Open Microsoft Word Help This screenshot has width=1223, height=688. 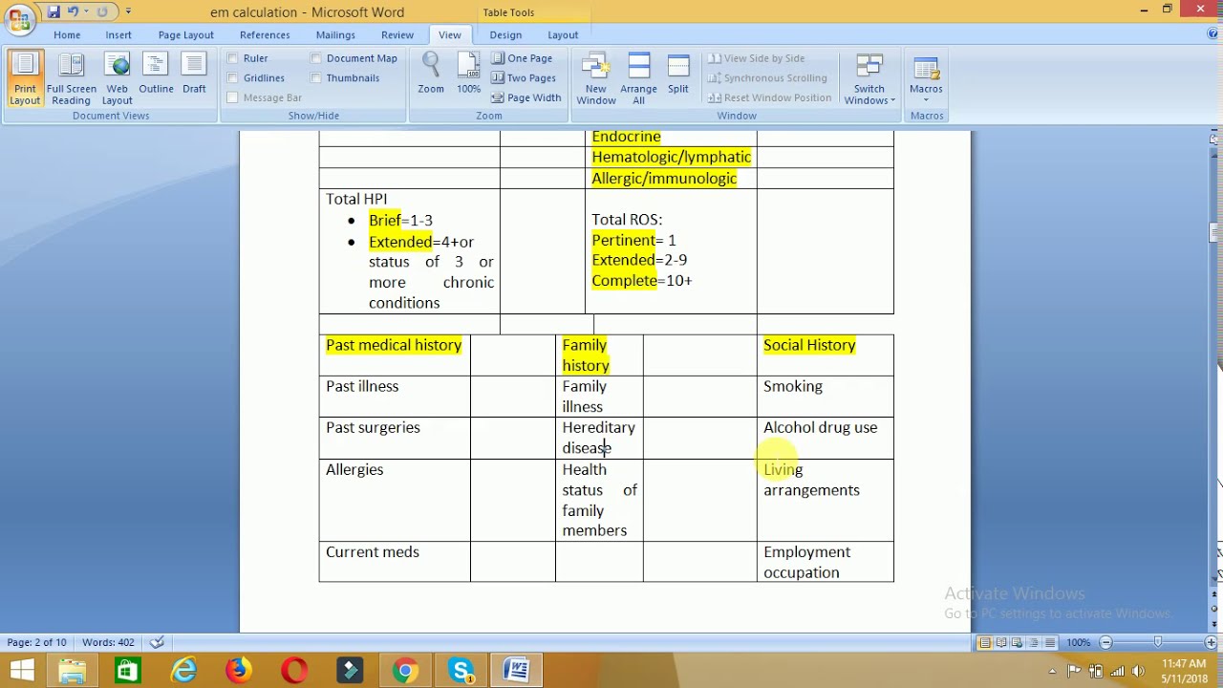(1212, 34)
